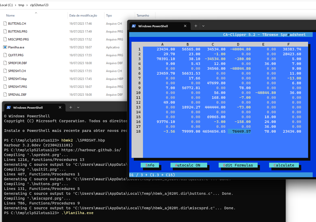Select highlighted cell D18 with value 76449.57
Screen dimensions: 316x222
point(239,131)
